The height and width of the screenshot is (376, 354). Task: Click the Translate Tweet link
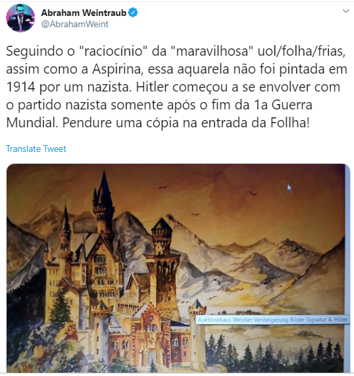[x=36, y=149]
